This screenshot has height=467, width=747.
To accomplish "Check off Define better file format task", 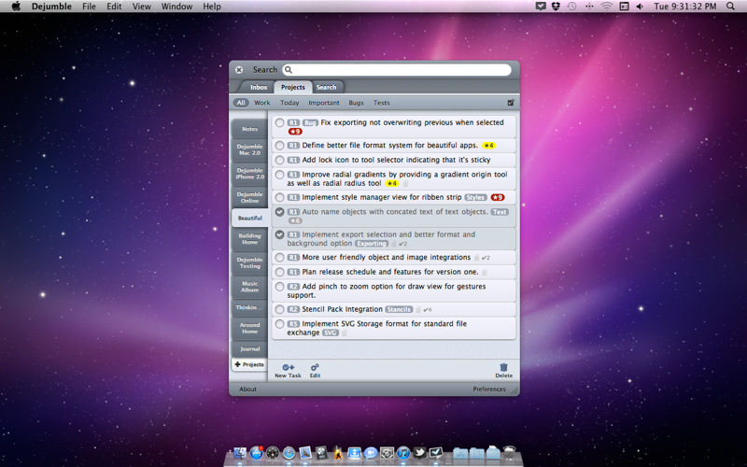I will click(280, 146).
